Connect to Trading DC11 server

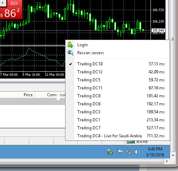(117, 88)
